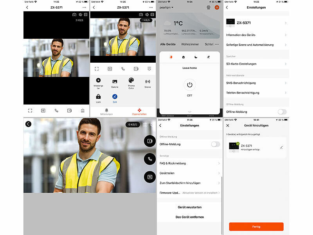313x235 pixels.
Task: Open the Eigenschaften tab
Action: (x=139, y=112)
